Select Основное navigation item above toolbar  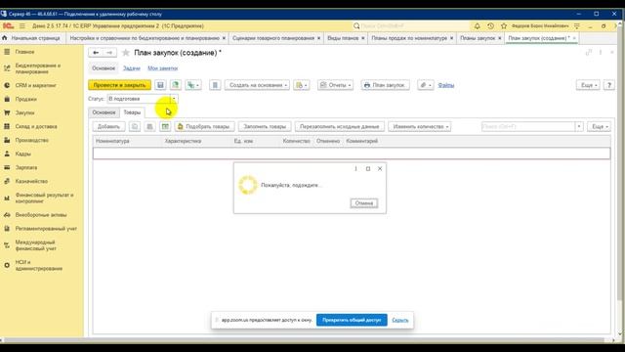point(104,68)
